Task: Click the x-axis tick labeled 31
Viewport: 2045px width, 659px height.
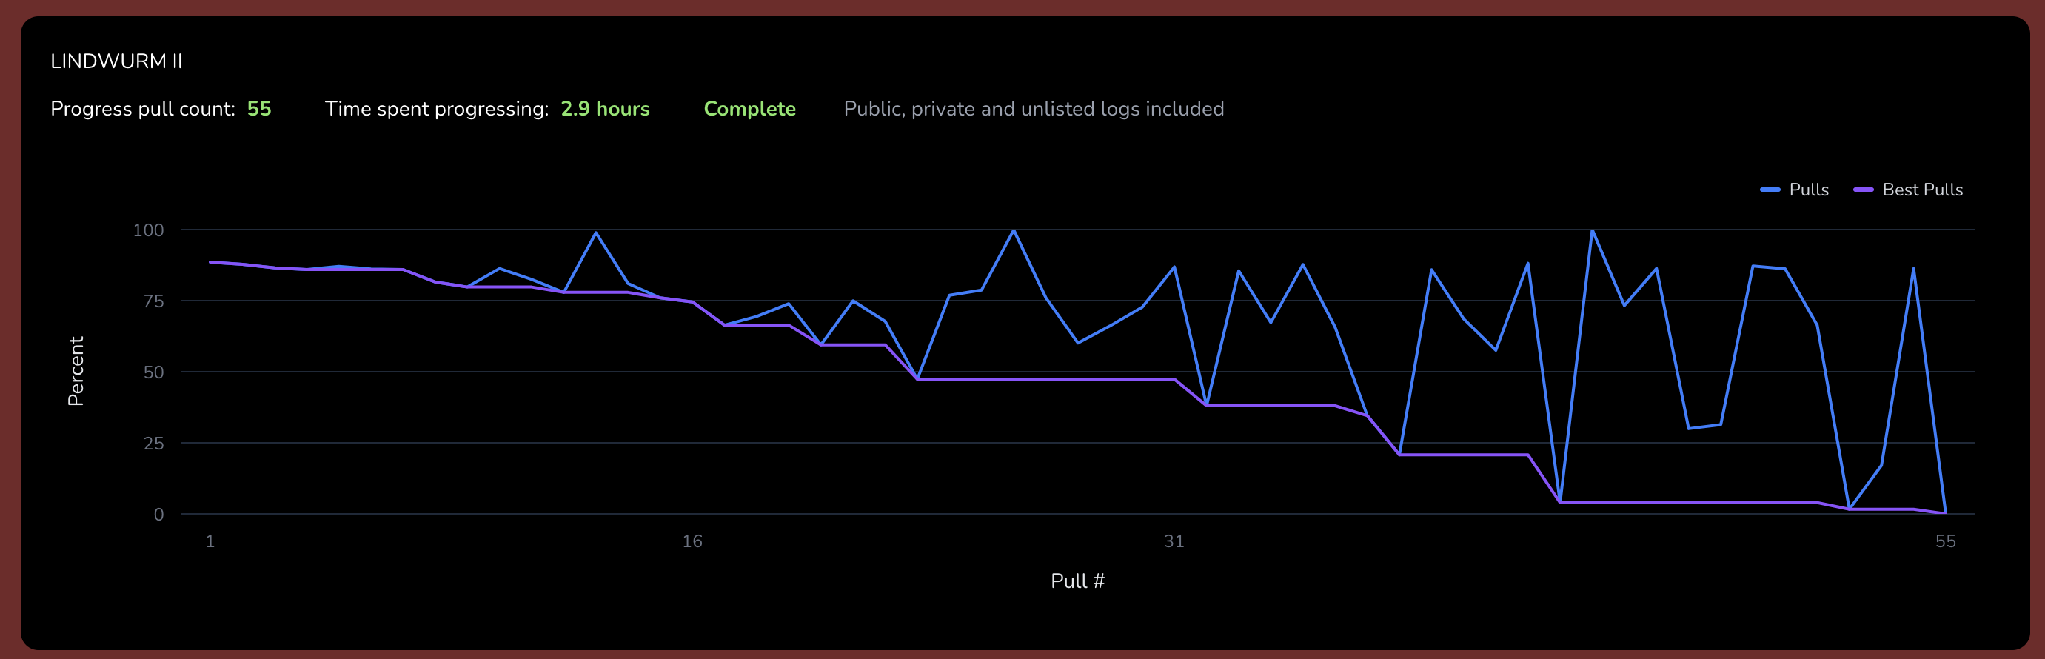Action: [x=1174, y=541]
